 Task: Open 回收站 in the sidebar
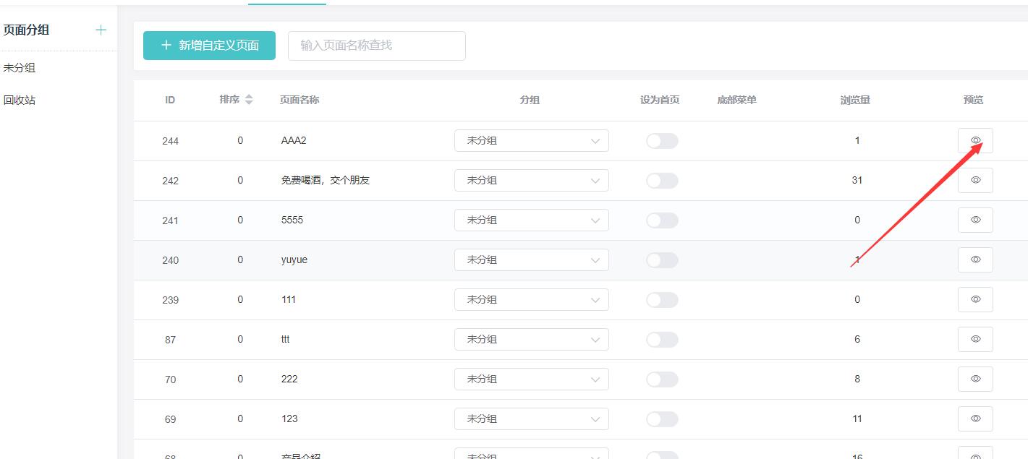point(20,100)
